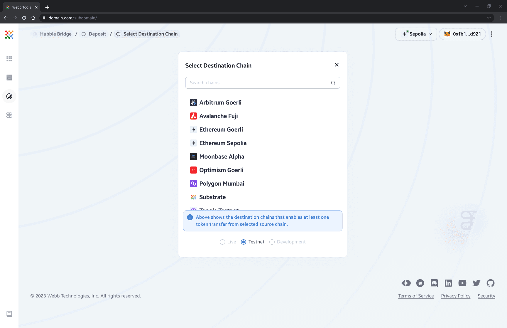Select the Hubble Bridge sidebar icon
507x328 pixels.
[x=9, y=96]
